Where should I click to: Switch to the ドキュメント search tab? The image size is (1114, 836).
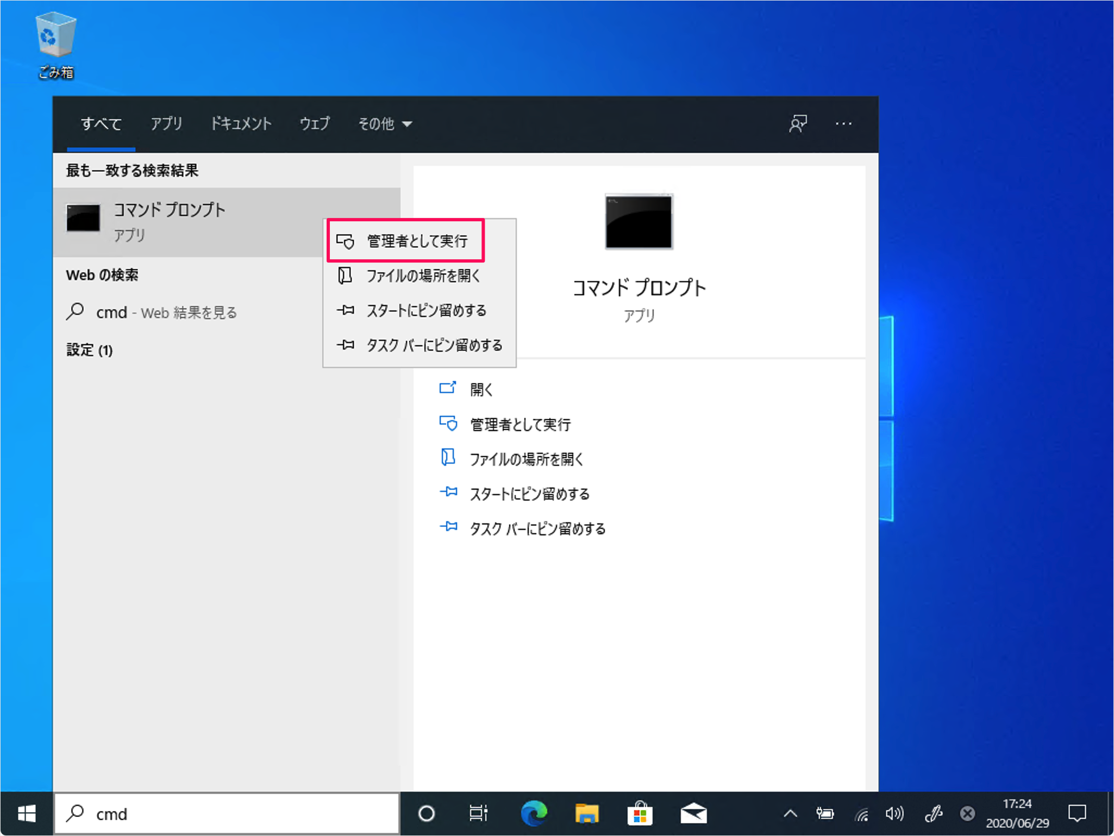tap(241, 124)
